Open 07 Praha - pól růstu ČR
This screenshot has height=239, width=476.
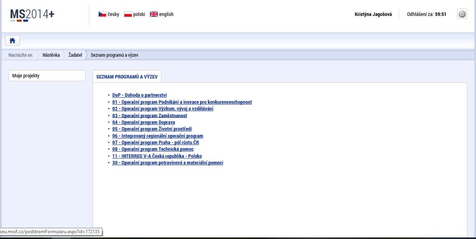[x=156, y=142]
